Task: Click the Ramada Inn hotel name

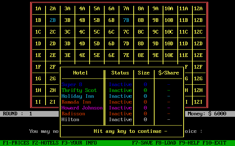Action: point(76,102)
